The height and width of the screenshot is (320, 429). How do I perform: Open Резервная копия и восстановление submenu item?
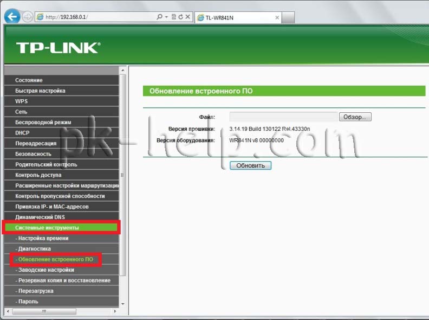click(x=62, y=280)
